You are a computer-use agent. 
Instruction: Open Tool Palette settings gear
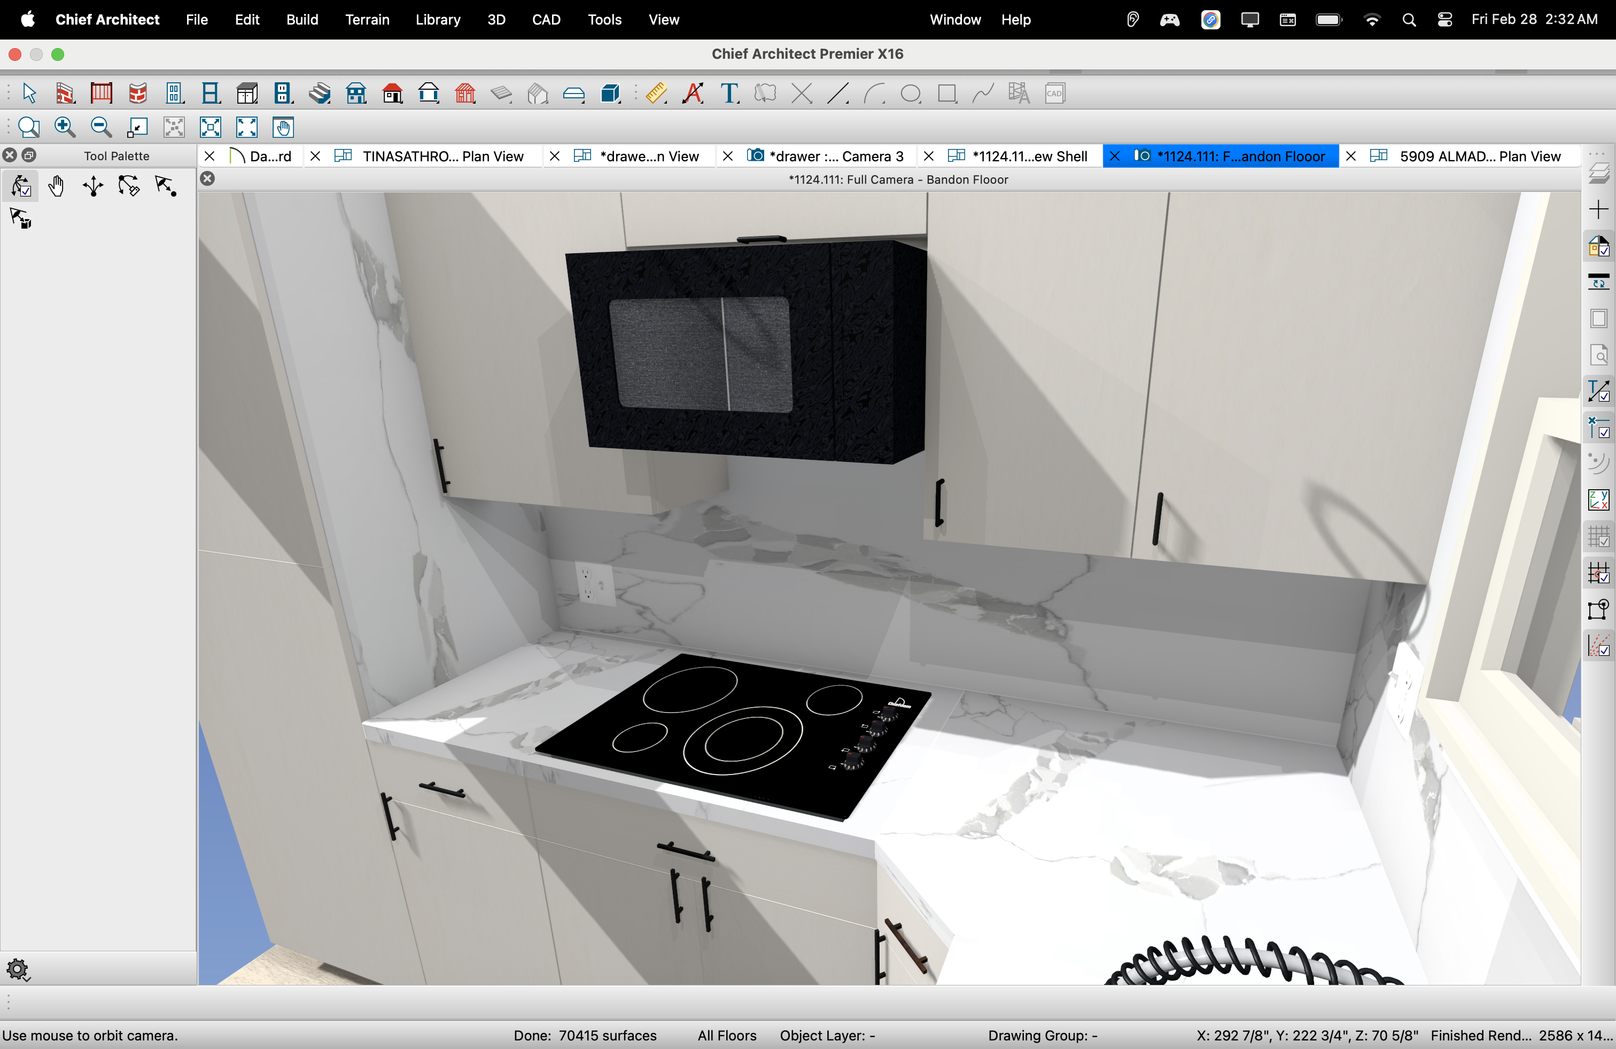point(18,969)
